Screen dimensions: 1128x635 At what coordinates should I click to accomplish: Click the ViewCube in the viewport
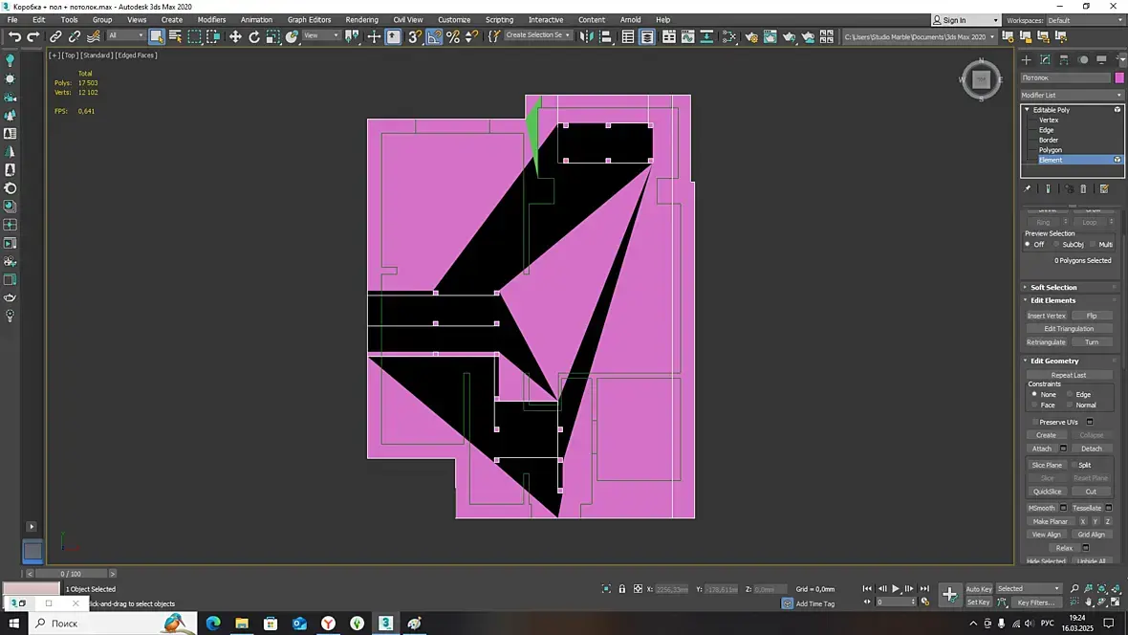981,80
